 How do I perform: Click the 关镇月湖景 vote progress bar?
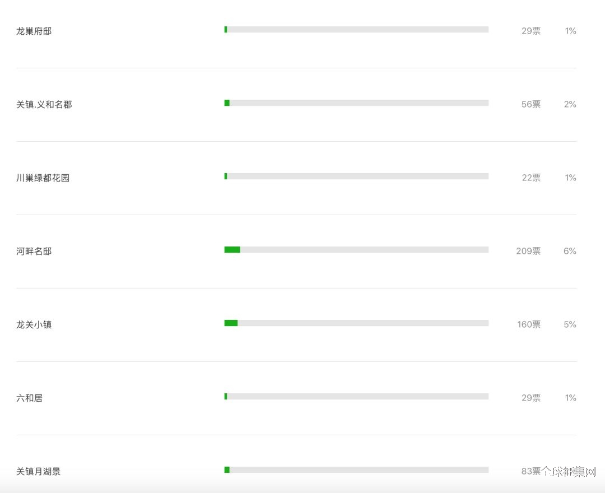[356, 469]
